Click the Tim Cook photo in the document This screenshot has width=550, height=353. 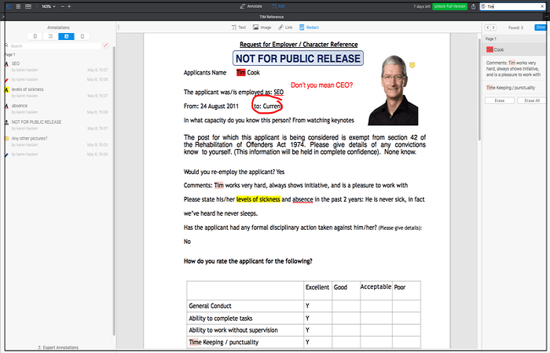(x=393, y=90)
